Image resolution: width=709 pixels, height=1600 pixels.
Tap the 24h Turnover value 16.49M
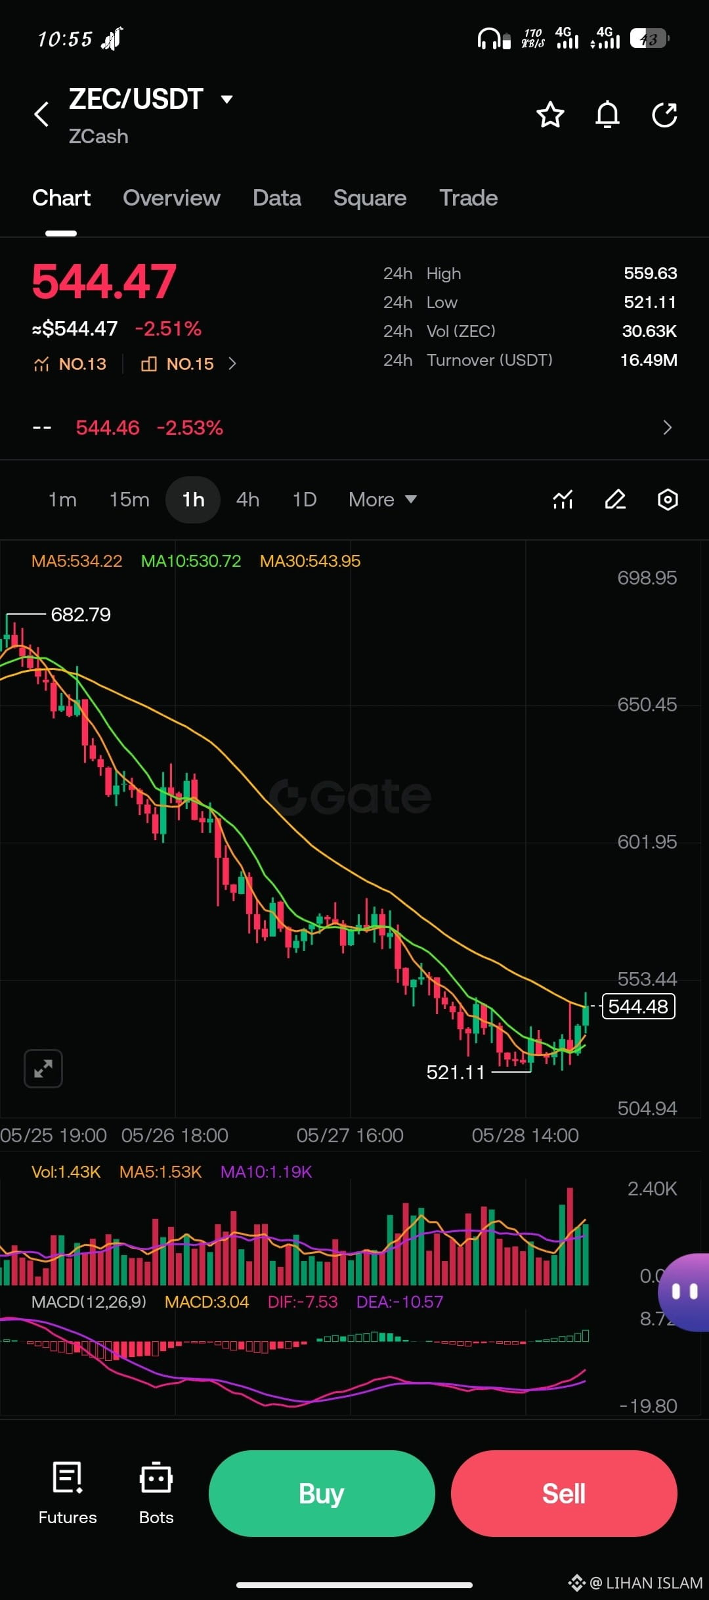[x=649, y=360]
